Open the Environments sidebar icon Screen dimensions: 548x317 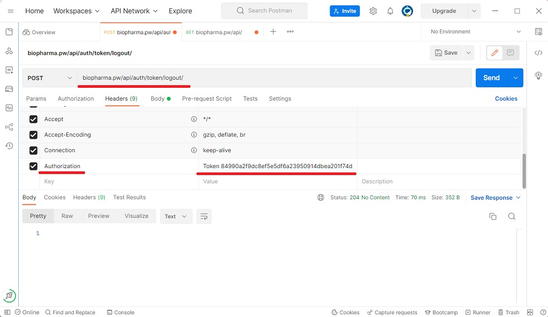point(9,70)
